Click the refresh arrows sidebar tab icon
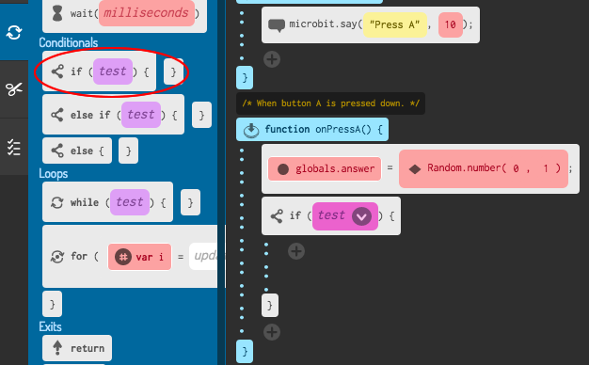This screenshot has height=365, width=589. tap(14, 32)
